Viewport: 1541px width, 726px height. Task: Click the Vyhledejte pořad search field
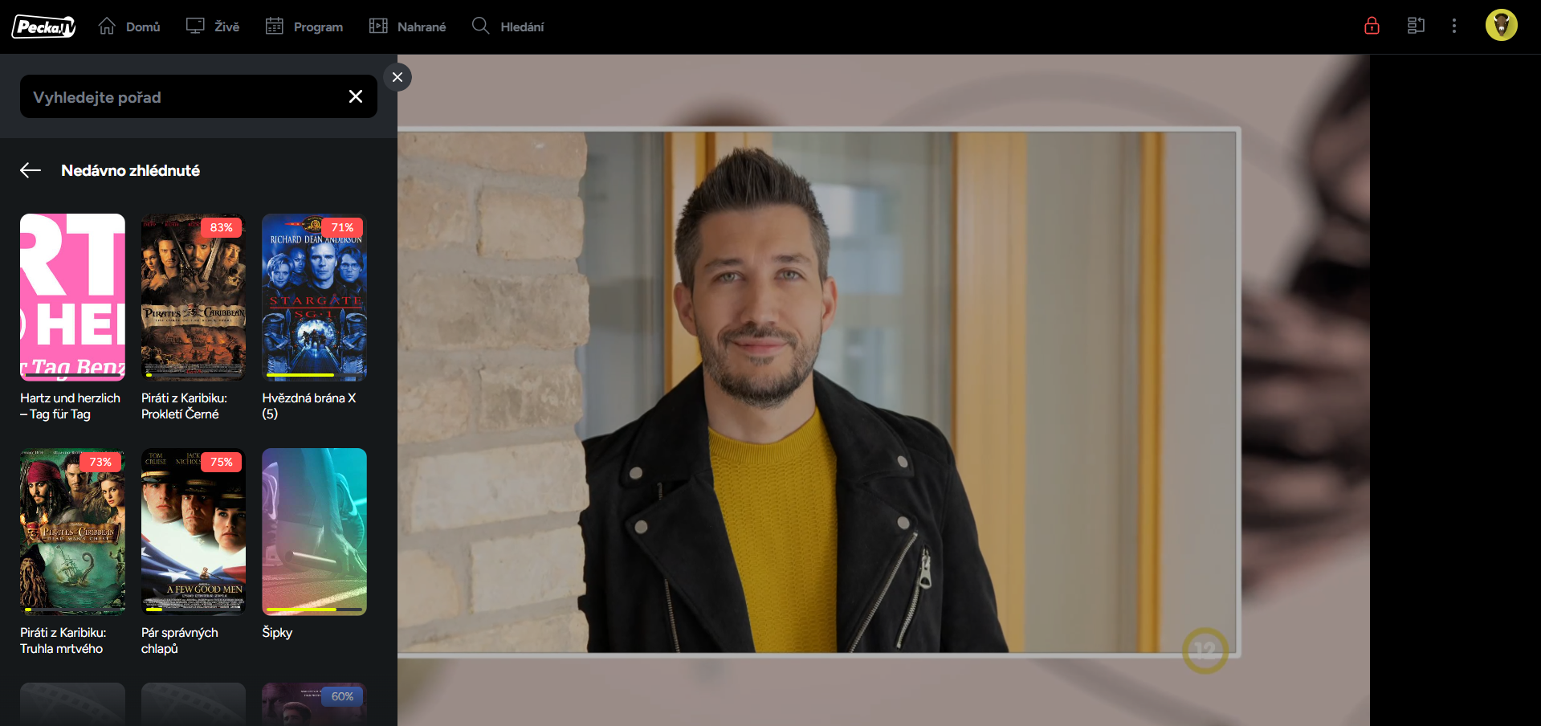[x=198, y=96]
